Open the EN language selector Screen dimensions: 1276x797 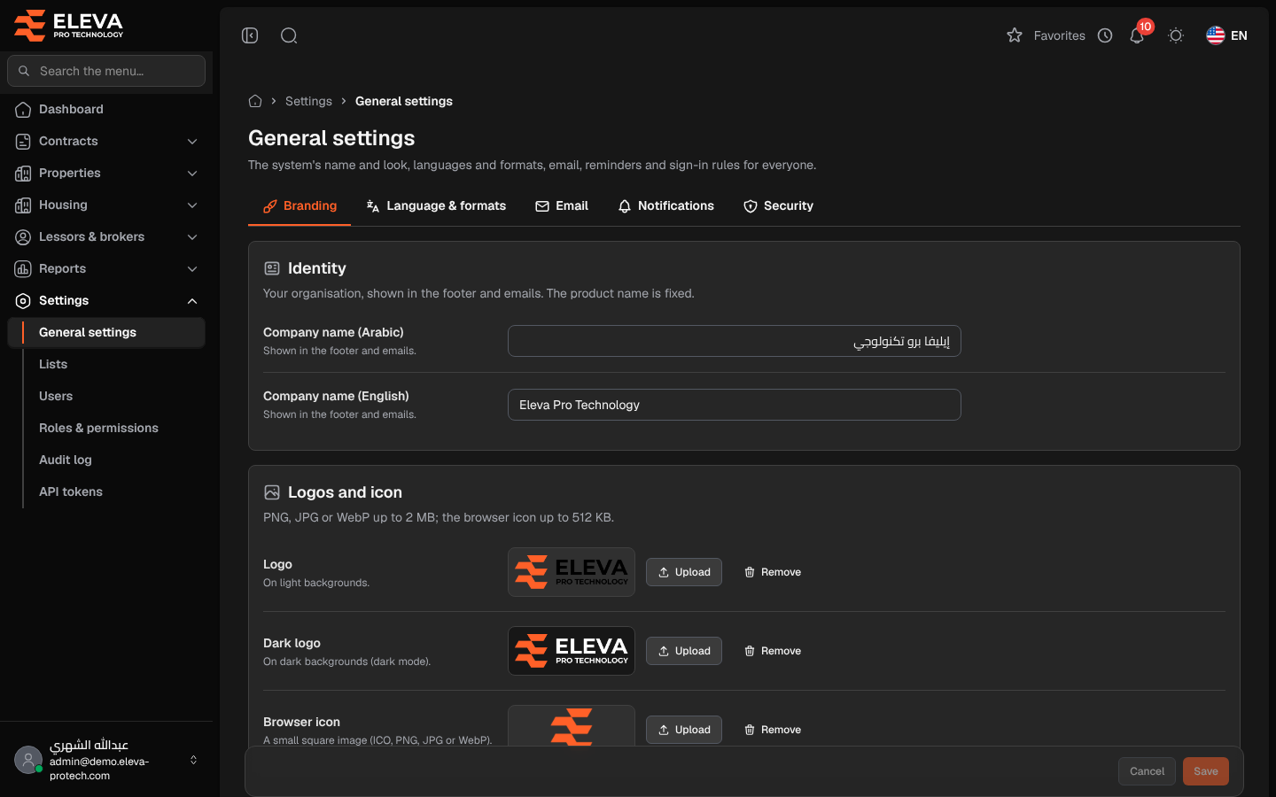[x=1226, y=35]
